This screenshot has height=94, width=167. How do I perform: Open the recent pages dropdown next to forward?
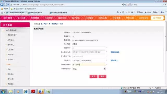[8, 5]
